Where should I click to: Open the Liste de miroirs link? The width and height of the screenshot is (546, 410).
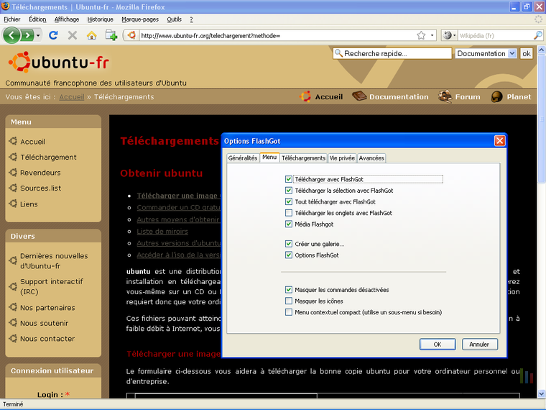[162, 231]
